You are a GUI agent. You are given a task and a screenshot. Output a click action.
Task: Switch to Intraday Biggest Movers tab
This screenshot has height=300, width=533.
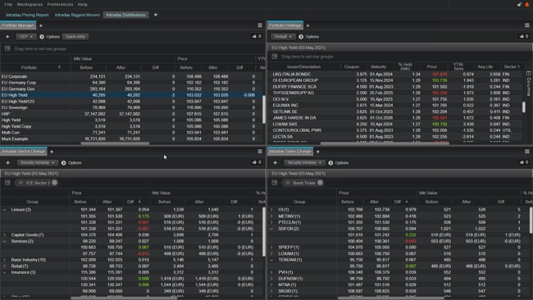pyautogui.click(x=77, y=15)
